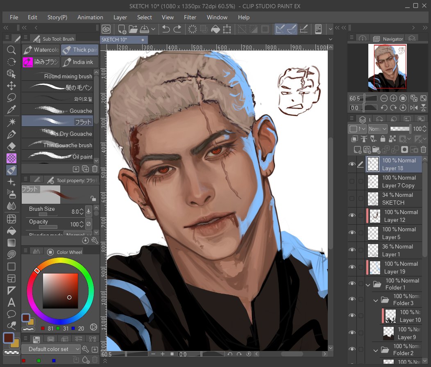431x367 pixels.
Task: Select the Gradient tool
Action: [x=11, y=243]
